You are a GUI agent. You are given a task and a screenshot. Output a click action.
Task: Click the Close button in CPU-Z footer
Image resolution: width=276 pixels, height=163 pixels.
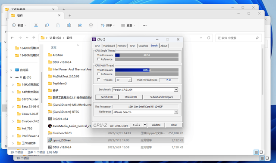coord(174,125)
